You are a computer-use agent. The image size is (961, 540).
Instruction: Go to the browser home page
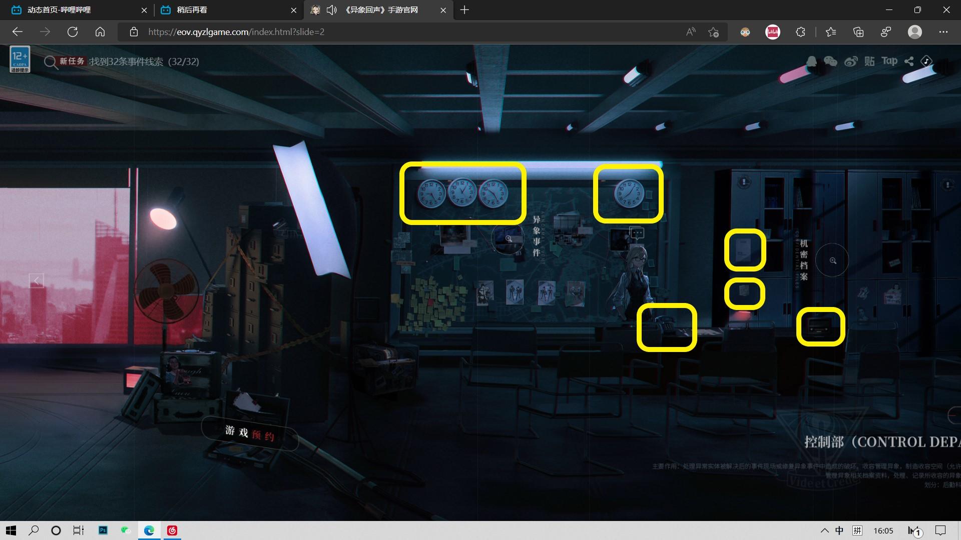[x=100, y=32]
